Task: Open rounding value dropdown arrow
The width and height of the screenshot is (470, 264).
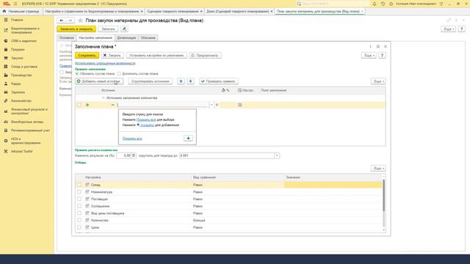Action: tap(277, 155)
